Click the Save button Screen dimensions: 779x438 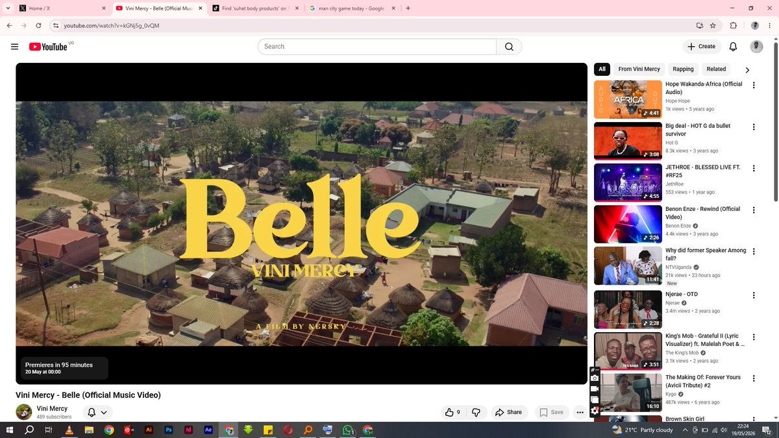552,412
